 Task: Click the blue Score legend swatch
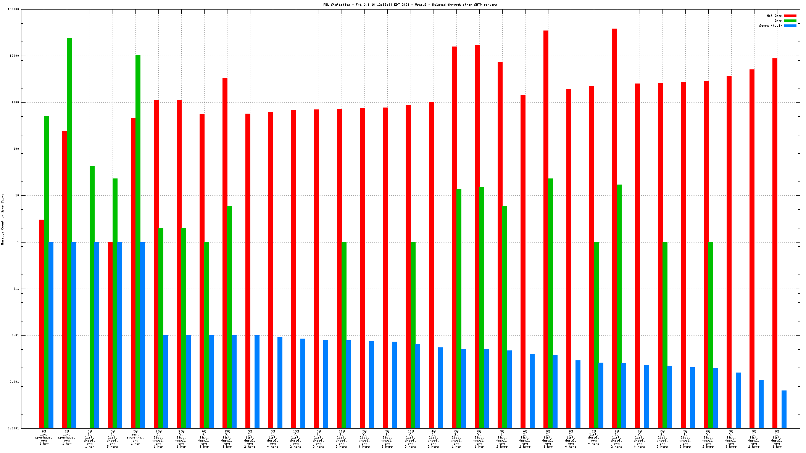[790, 26]
